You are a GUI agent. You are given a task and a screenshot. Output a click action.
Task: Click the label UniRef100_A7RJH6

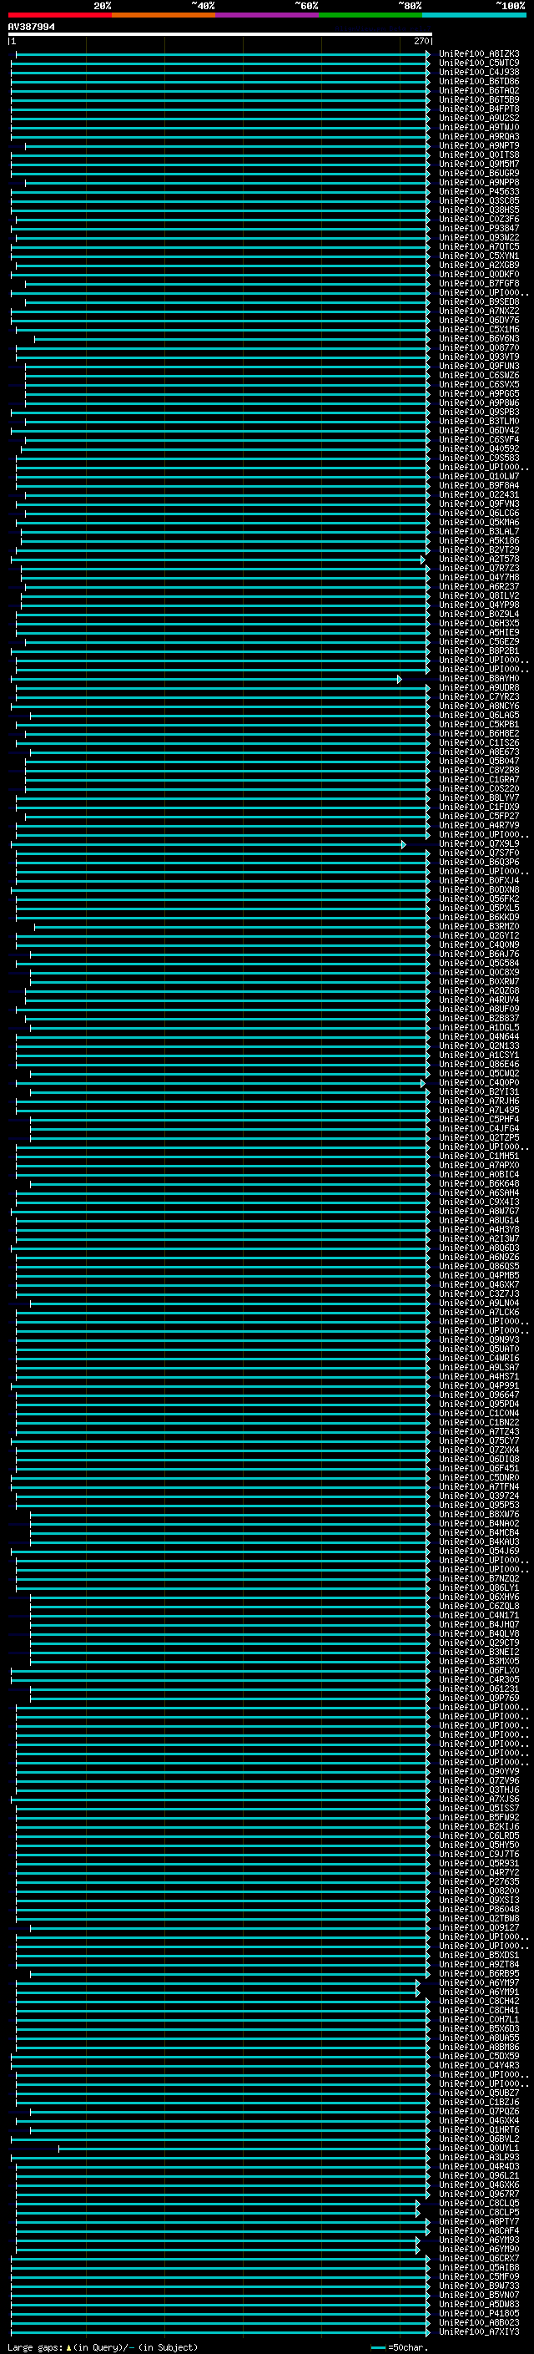479,1101
